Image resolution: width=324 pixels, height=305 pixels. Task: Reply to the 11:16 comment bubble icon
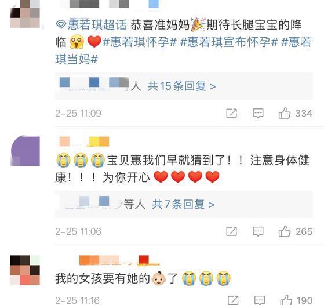[260, 300]
